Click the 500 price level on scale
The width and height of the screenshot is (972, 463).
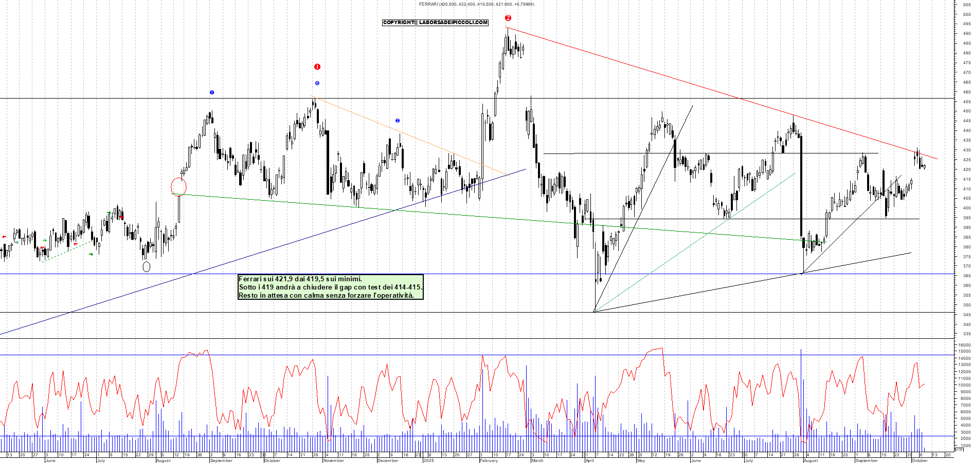[966, 14]
